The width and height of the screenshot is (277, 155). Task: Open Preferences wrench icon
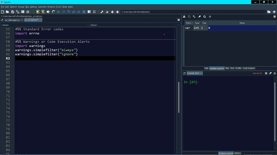(102, 12)
